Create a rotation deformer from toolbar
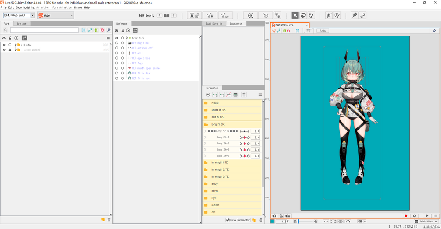Viewport: 441px width, 229px height. point(265,15)
